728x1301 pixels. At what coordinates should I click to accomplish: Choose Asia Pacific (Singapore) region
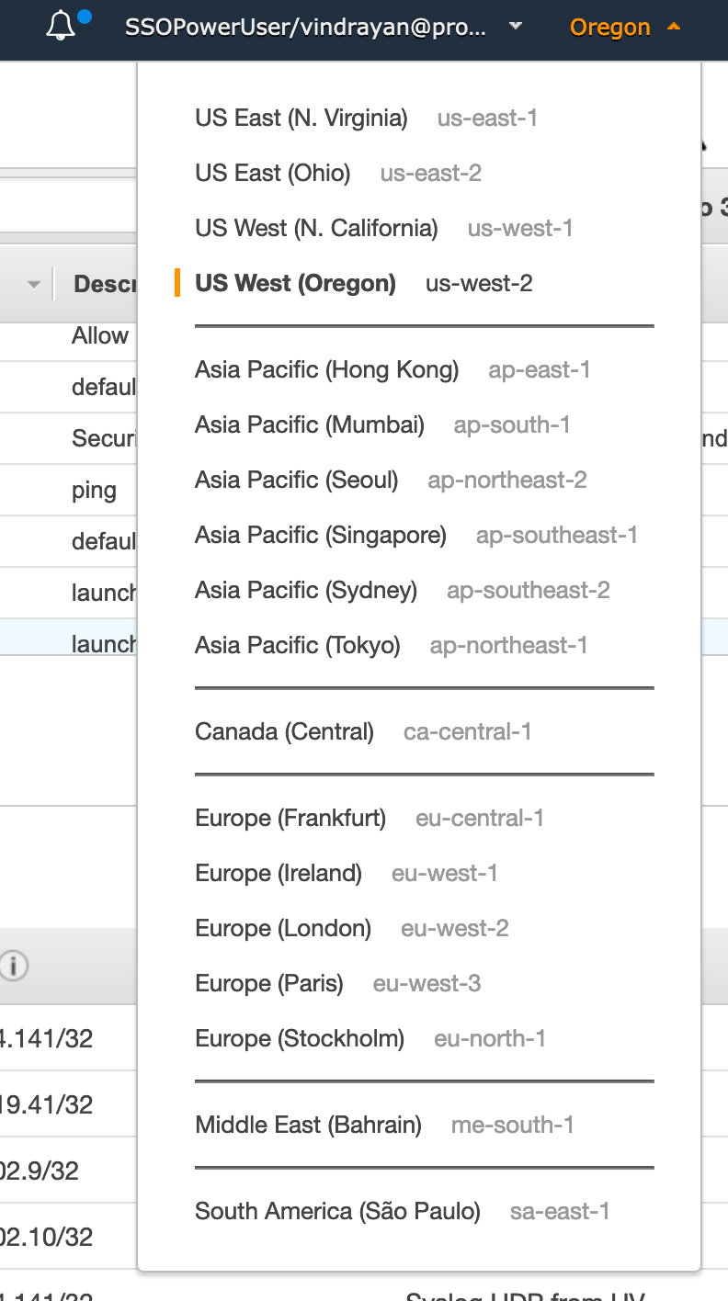pos(320,536)
